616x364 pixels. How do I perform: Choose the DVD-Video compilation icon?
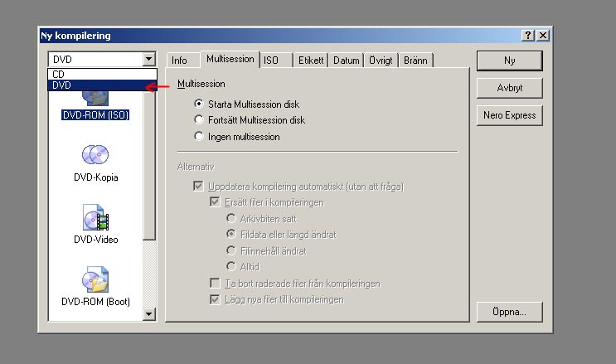pos(95,217)
